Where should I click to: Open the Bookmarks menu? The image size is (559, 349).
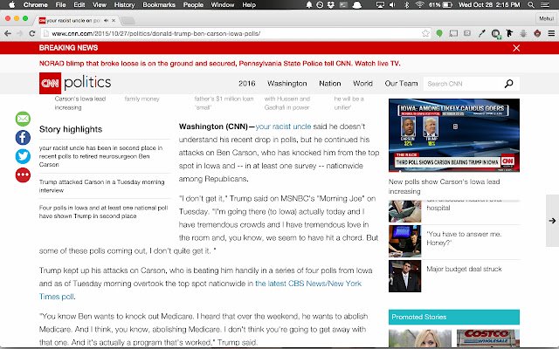(159, 4)
